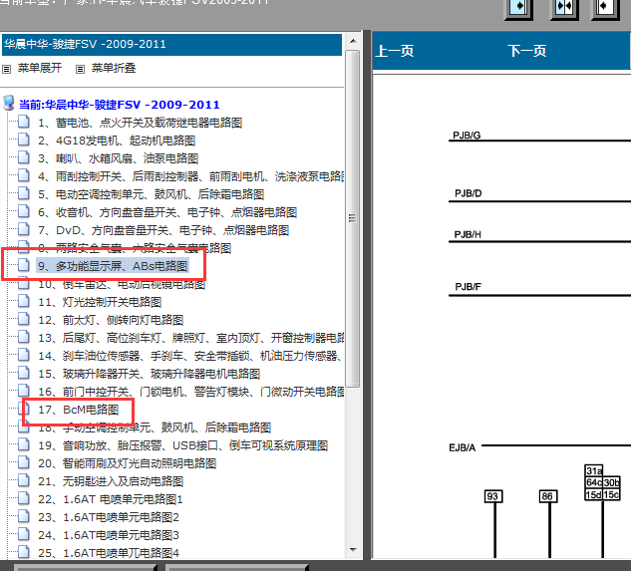The width and height of the screenshot is (631, 571).
Task: Open 14、刹车油位传感器、手刹车 diagram entry
Action: click(190, 356)
